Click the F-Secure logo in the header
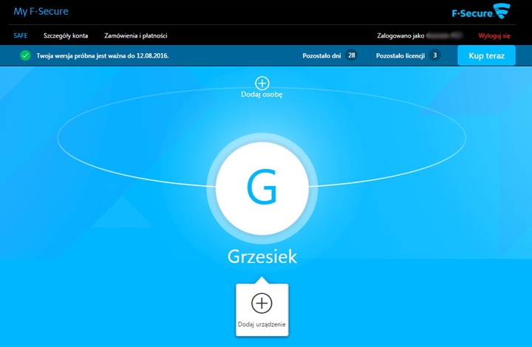Screen dimensions: 532x347 point(480,12)
